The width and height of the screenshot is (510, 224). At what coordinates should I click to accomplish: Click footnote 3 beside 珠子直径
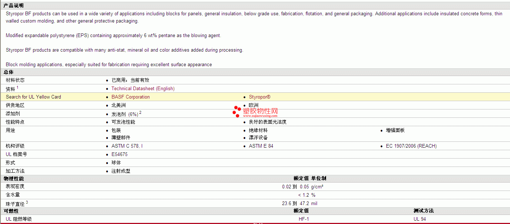pos(27,202)
